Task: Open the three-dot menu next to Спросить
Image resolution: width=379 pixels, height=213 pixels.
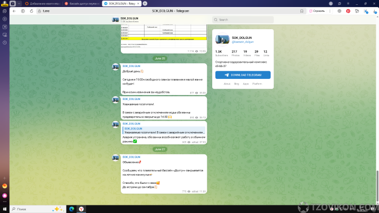Action: (x=330, y=11)
